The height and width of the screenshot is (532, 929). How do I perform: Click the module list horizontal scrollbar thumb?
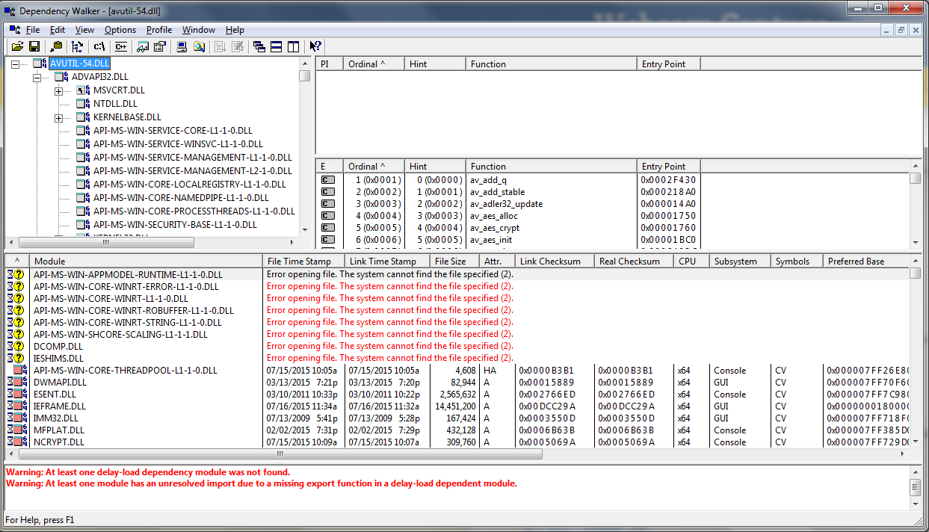(280, 454)
